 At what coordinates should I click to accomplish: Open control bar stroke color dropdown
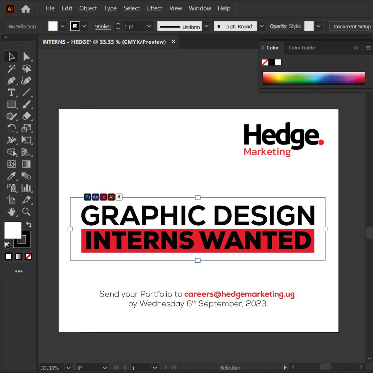(84, 26)
